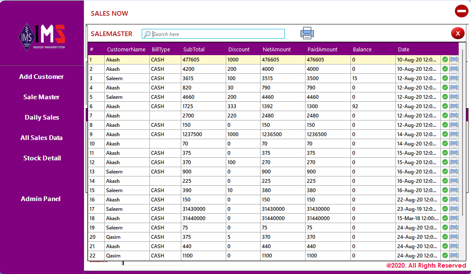
Task: Open the Admin Panel
Action: pos(41,199)
